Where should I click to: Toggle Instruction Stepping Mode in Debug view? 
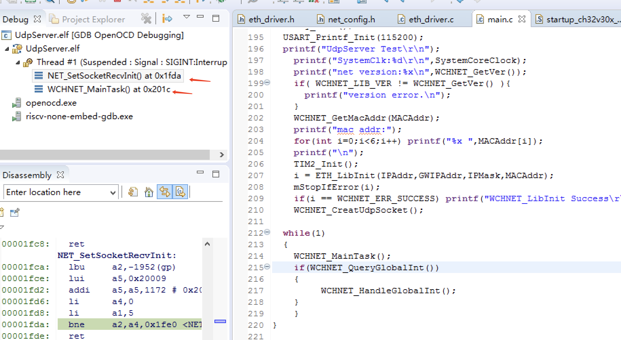pyautogui.click(x=167, y=19)
